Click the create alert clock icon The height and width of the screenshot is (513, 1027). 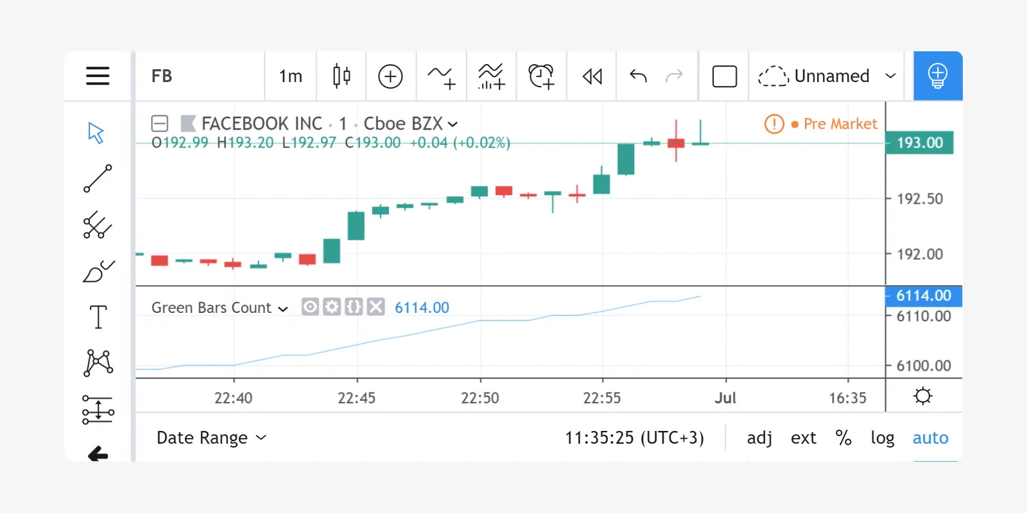tap(541, 76)
